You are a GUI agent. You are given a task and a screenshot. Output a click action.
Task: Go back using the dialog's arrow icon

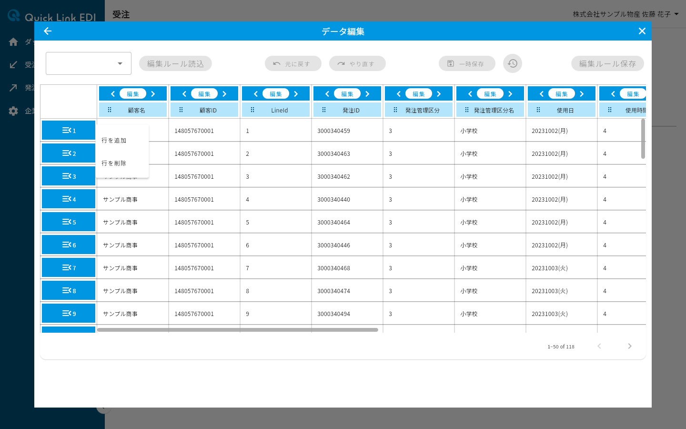48,31
